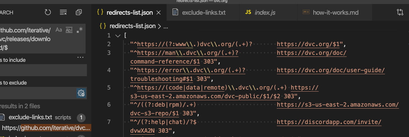The height and width of the screenshot is (137, 409).
Task: Click line number 7 in the gutter
Action: click(109, 122)
